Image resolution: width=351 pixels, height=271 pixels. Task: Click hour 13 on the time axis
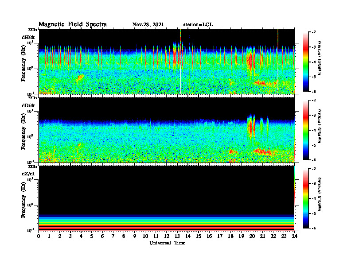coord(177,236)
